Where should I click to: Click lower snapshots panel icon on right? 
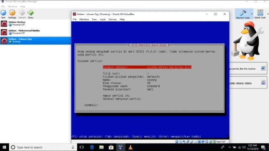tap(263, 83)
